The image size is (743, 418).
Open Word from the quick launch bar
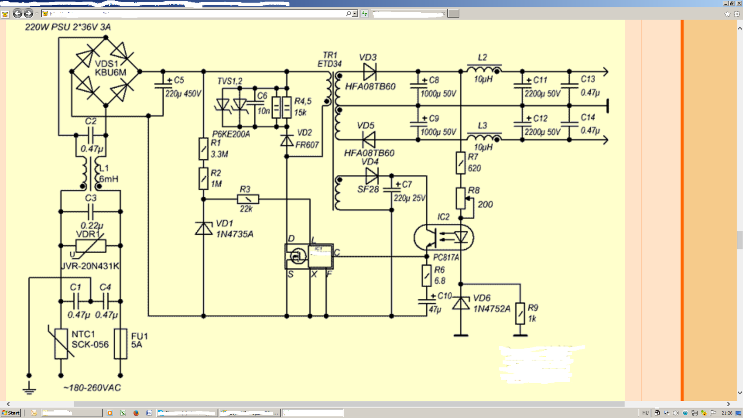click(149, 413)
